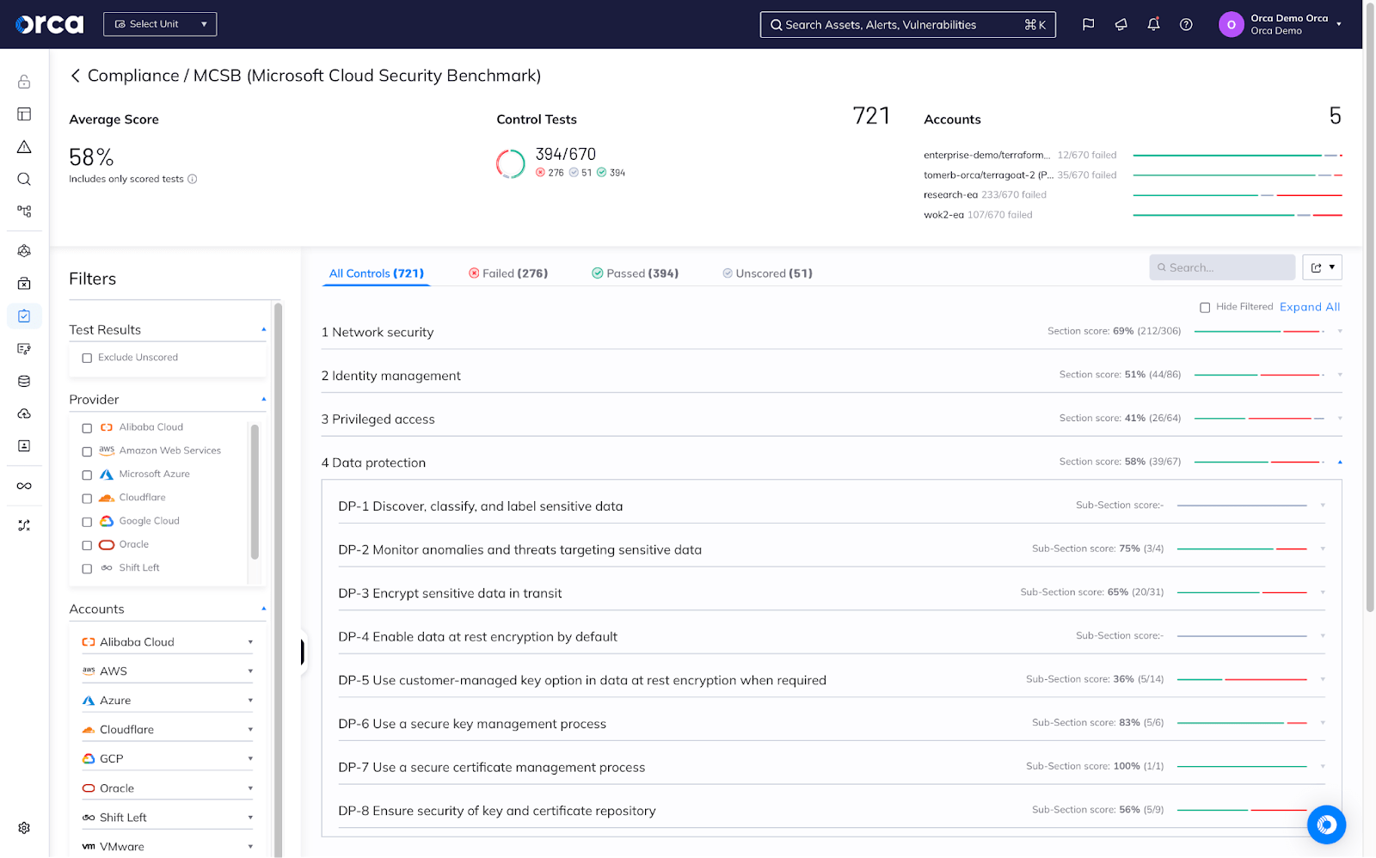
Task: Navigate back using the Compliance breadcrumb arrow
Action: (75, 76)
